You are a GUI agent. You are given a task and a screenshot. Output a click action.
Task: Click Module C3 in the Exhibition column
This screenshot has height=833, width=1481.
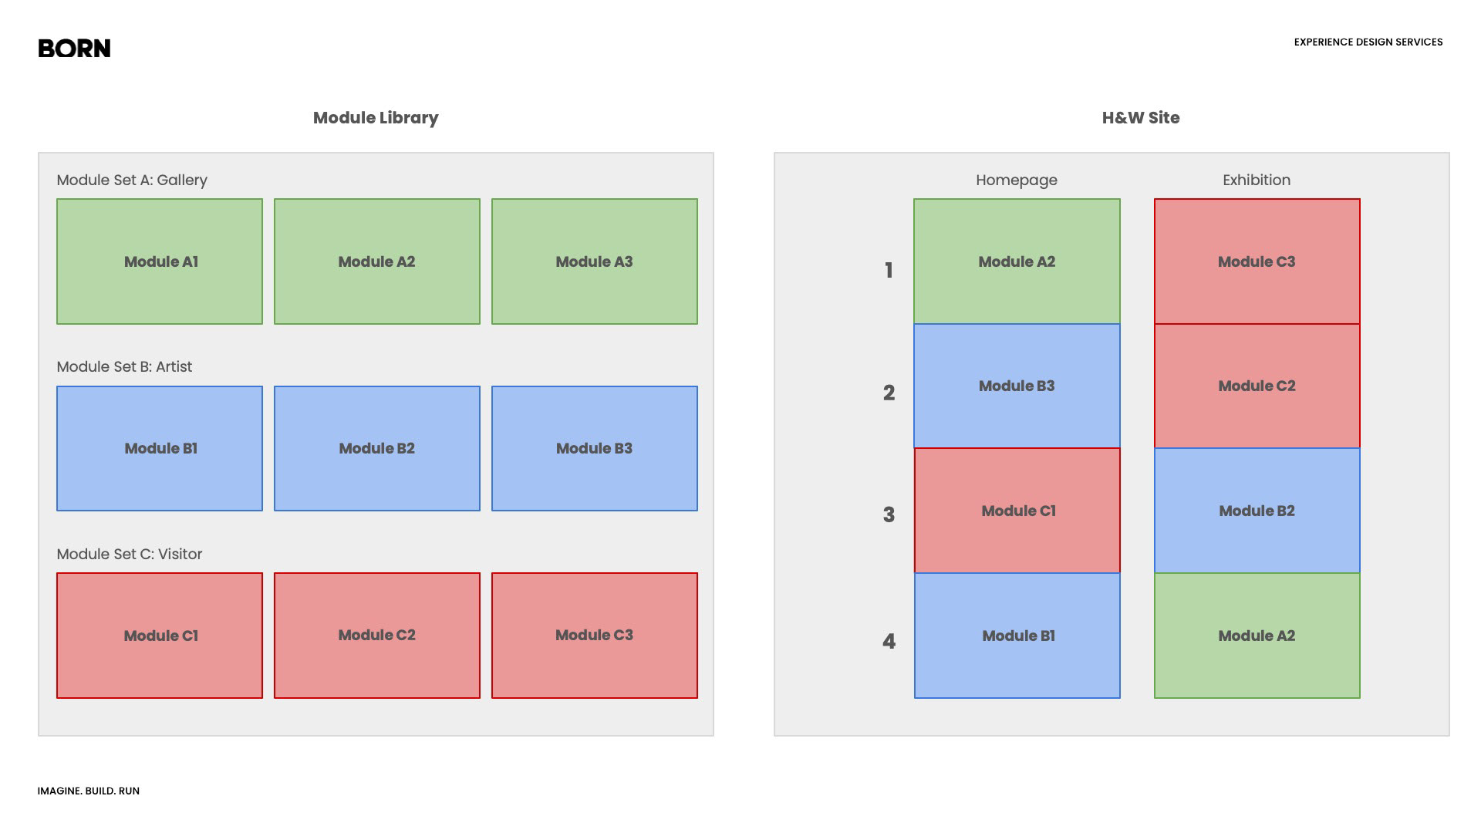tap(1257, 261)
